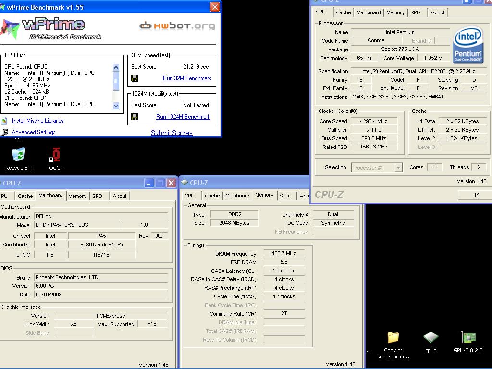Click the hwbot.org logo in wPrime

pos(177,26)
